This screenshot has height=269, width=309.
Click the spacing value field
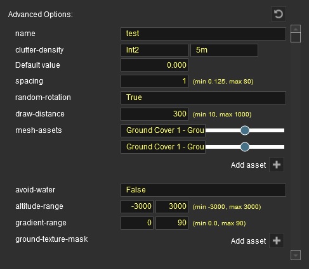(154, 81)
